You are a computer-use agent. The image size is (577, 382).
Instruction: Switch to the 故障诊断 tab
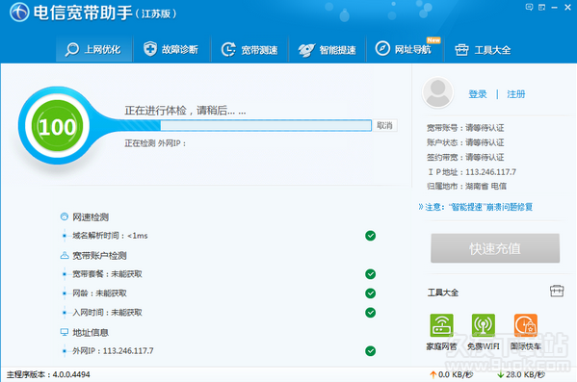click(171, 49)
